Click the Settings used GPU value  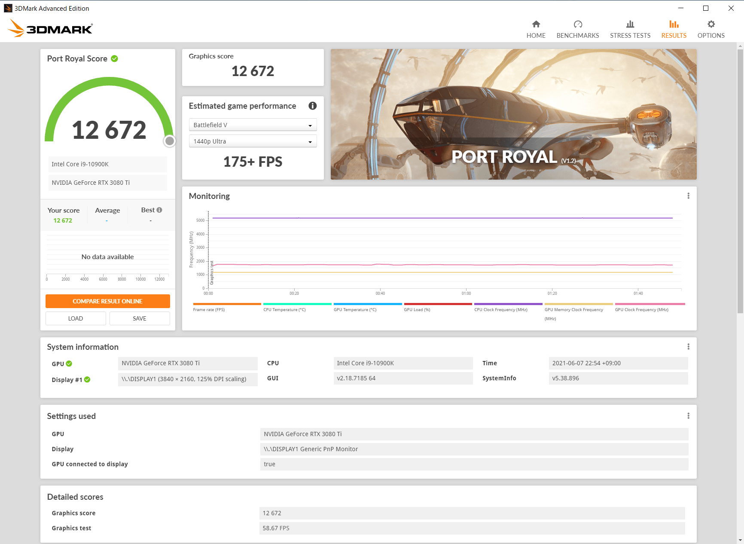point(474,434)
